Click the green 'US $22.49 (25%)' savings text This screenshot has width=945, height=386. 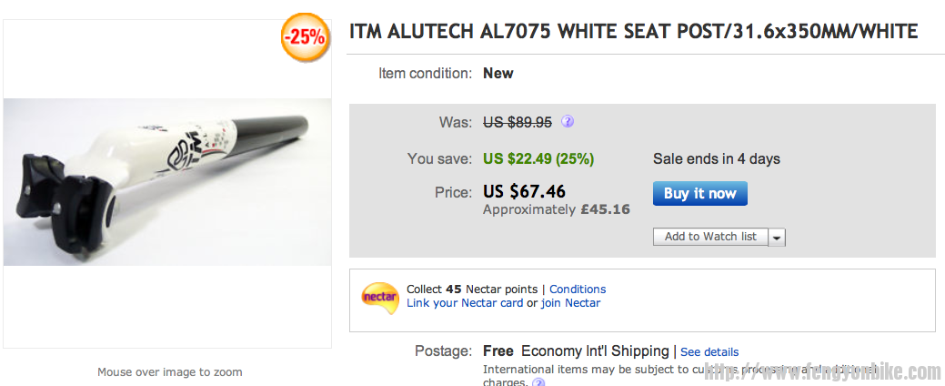[538, 158]
